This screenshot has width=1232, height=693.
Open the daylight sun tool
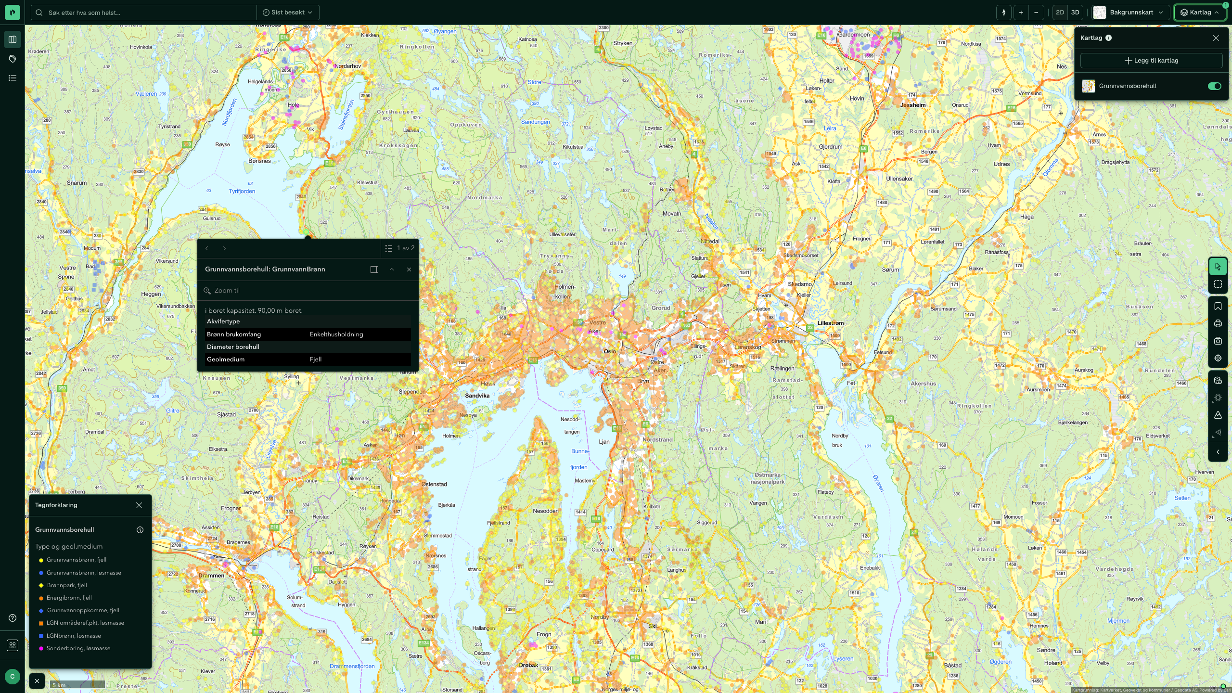[1218, 398]
